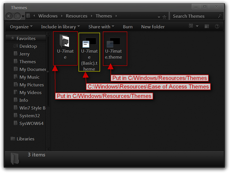Select Favorites in the navigation pane
Image resolution: width=230 pixels, height=173 pixels.
click(26, 38)
